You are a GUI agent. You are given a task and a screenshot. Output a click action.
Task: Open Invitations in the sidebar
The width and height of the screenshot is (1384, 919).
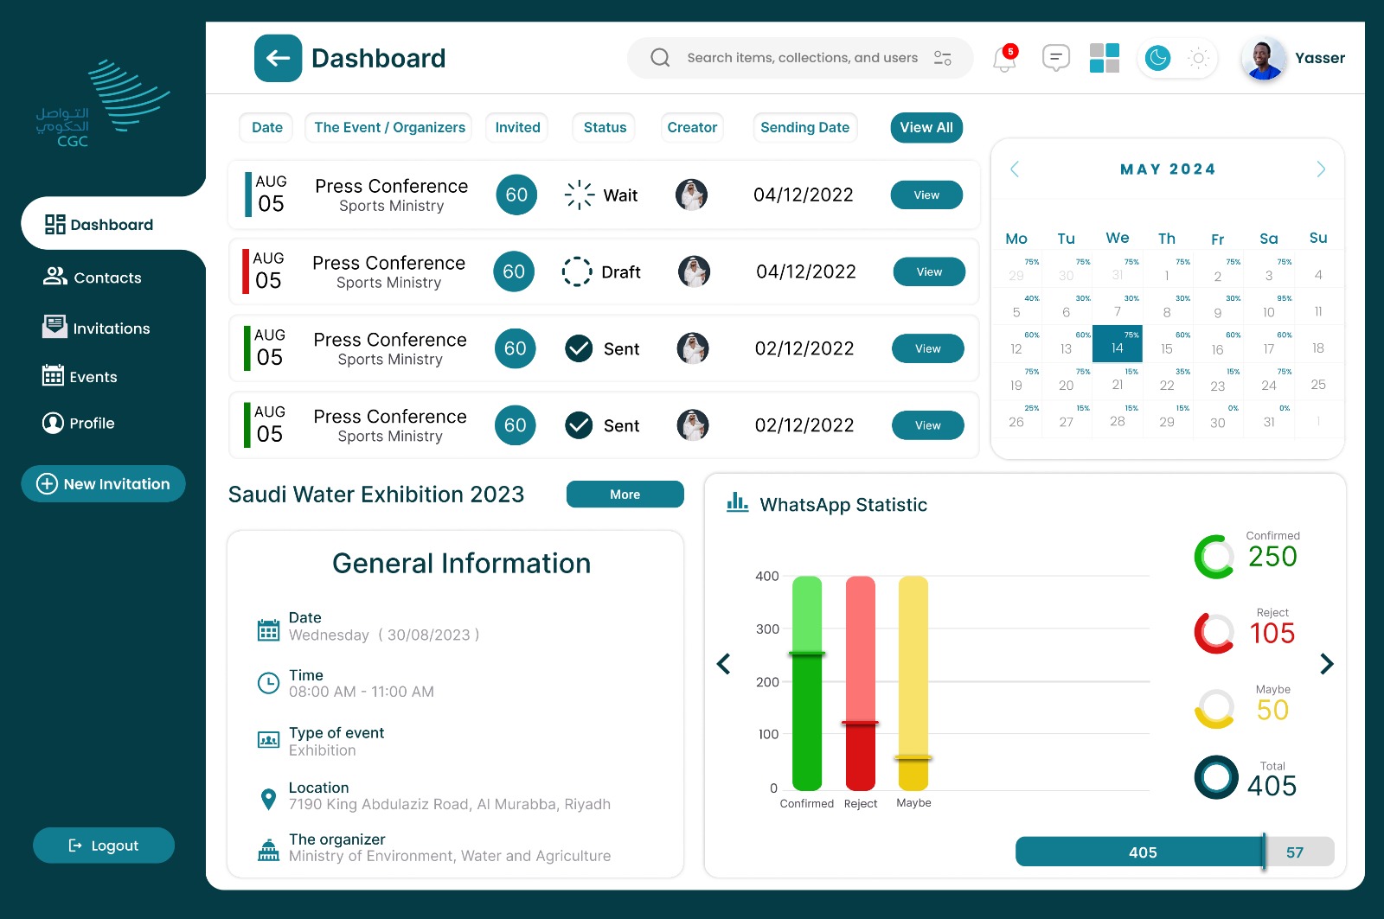click(x=111, y=329)
